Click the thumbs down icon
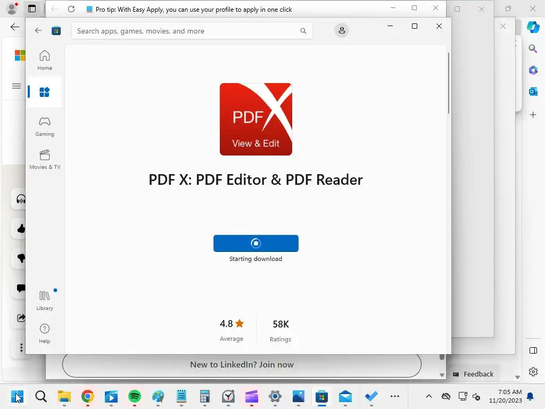Screen dimensions: 545x409 click(21, 258)
